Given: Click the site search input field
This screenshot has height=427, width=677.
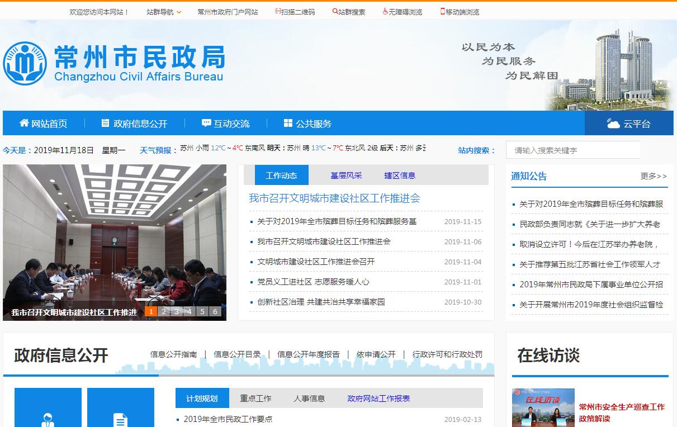Looking at the screenshot, I should pyautogui.click(x=573, y=150).
